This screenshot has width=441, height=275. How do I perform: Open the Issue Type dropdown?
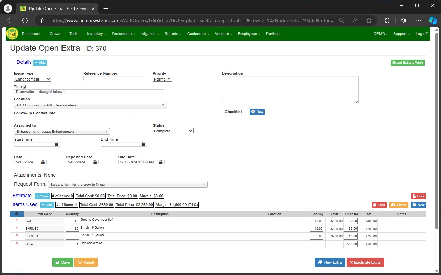32,79
